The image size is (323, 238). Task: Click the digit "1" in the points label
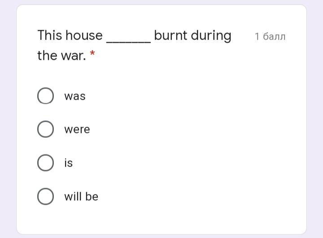[257, 36]
